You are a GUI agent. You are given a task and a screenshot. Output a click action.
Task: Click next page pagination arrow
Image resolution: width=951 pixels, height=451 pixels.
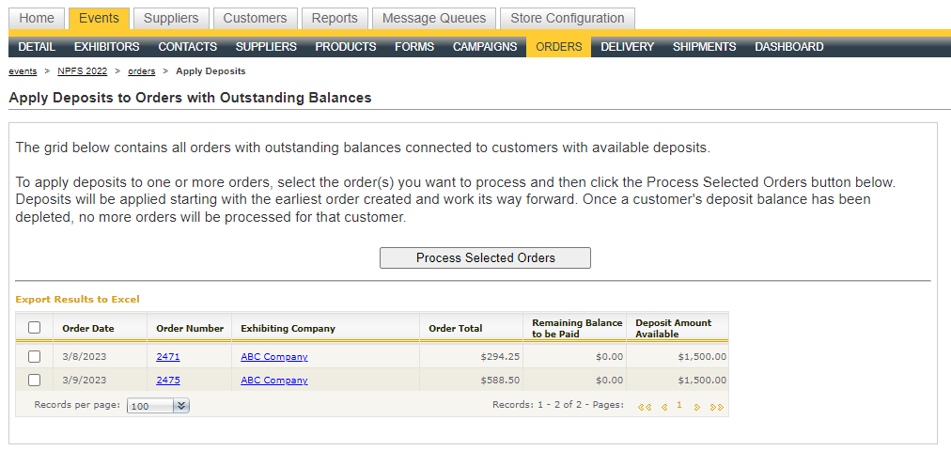click(696, 406)
